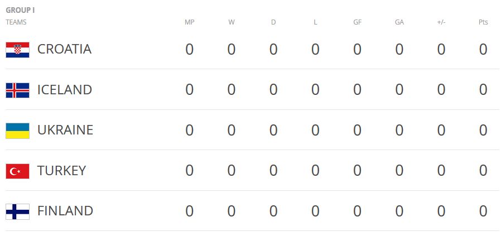Open the ICELAND team name link

pos(64,90)
